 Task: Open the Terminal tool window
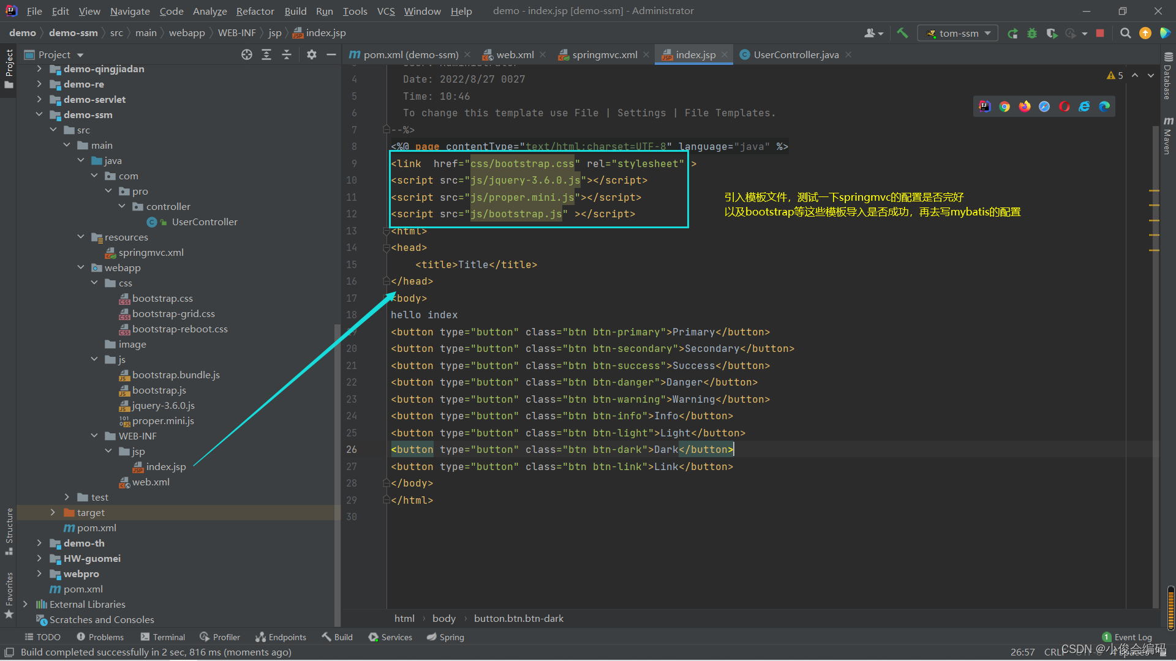pos(162,637)
